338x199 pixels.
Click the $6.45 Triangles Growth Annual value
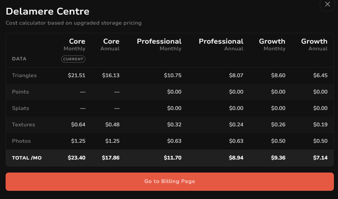click(320, 75)
